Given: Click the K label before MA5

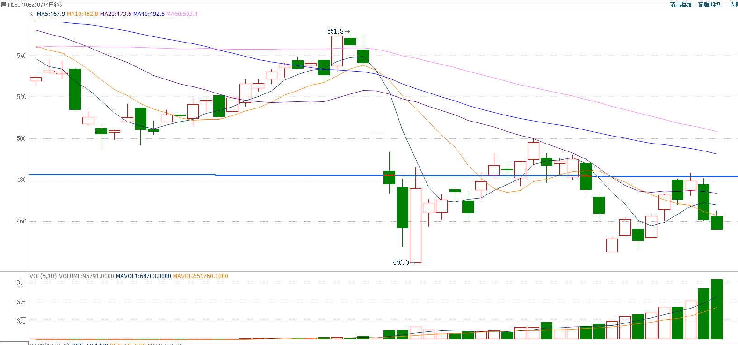Looking at the screenshot, I should click(31, 14).
